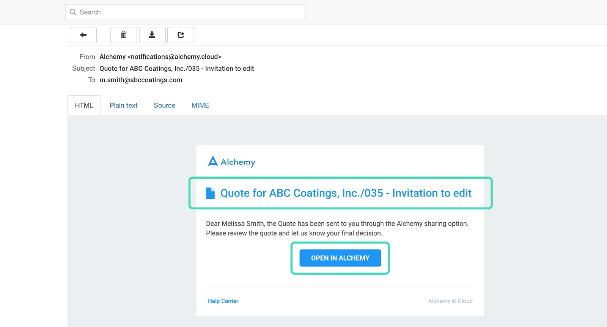
Task: Delete the message with the trash icon
Action: (x=124, y=35)
